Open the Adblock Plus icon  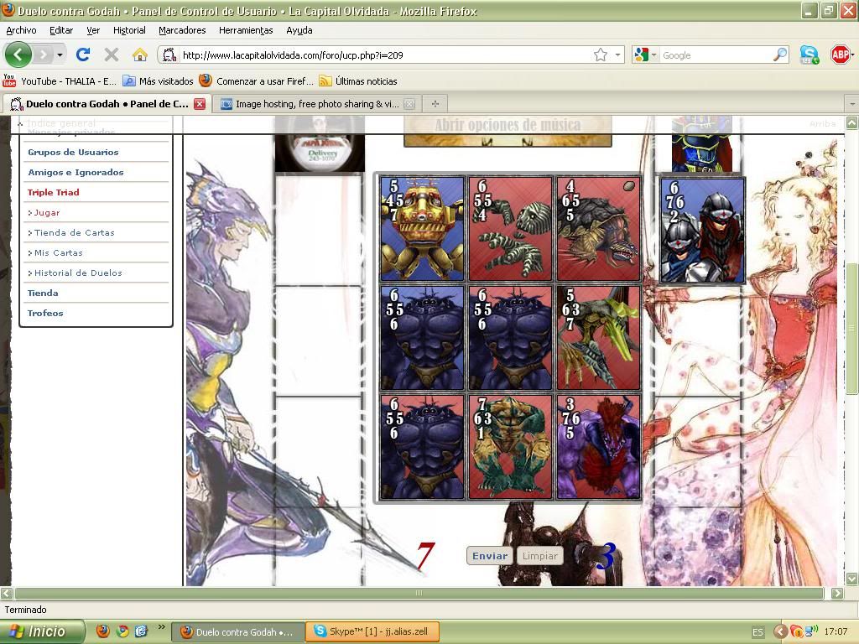[x=841, y=55]
